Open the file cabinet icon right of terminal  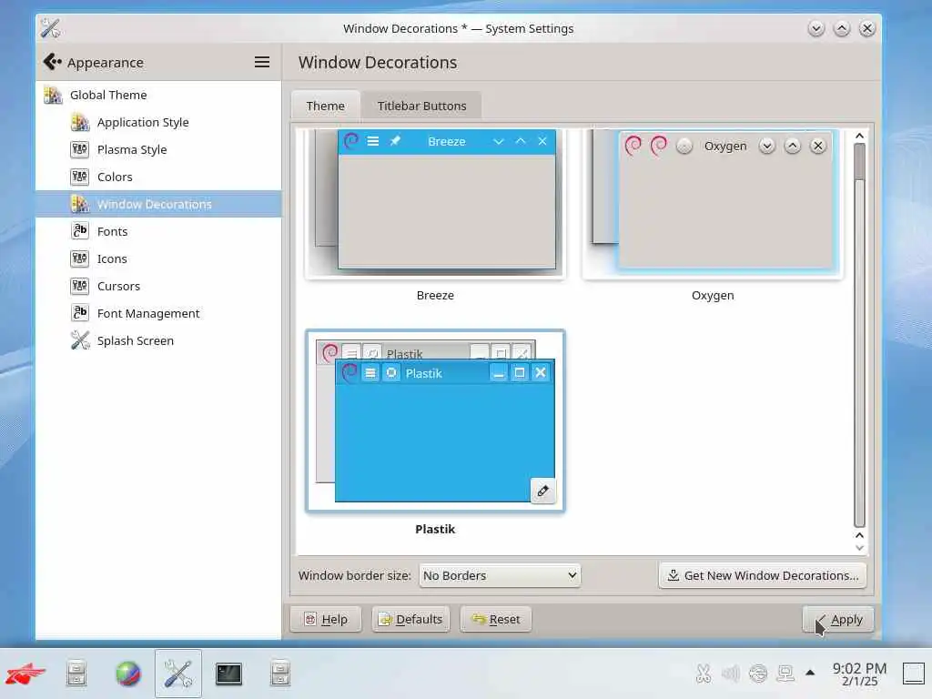tap(280, 674)
